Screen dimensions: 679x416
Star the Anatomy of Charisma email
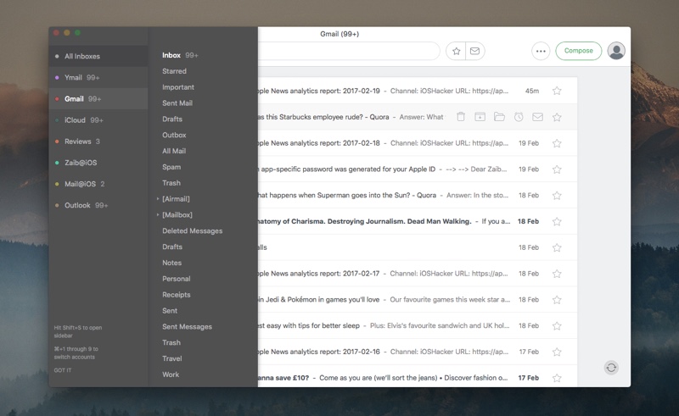[557, 221]
